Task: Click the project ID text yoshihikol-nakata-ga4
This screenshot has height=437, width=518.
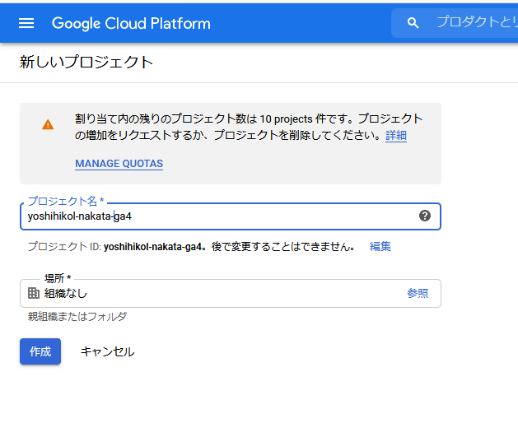Action: point(152,247)
